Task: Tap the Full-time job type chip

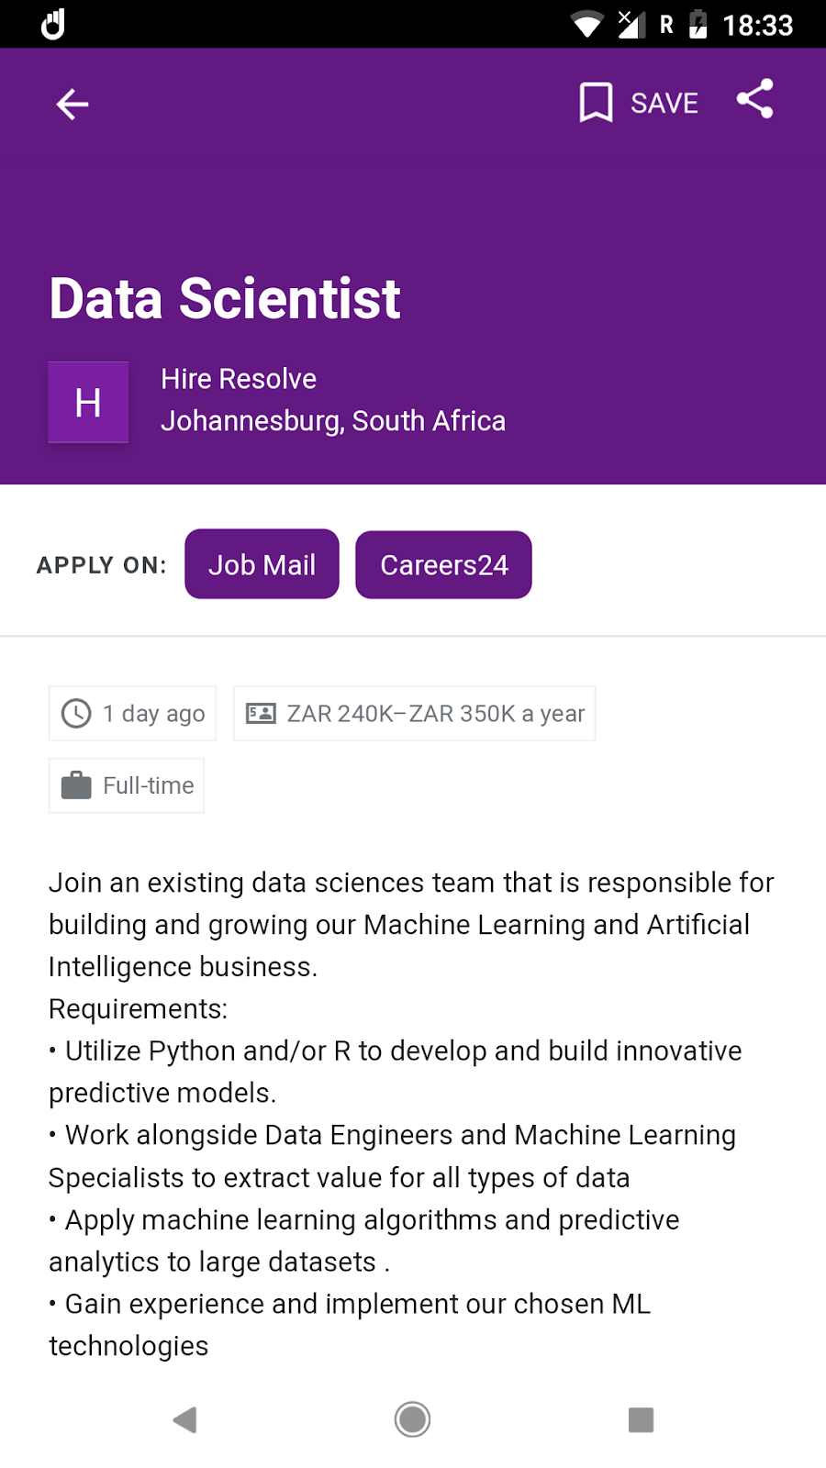Action: [127, 785]
